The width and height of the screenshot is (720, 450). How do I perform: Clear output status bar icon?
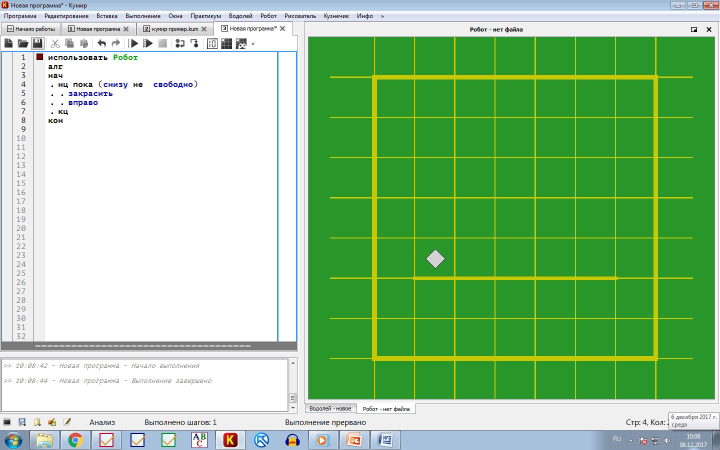point(52,422)
